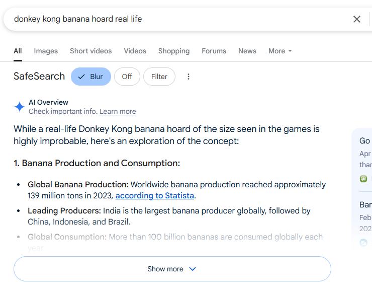Click the AI Overview sparkle icon
The image size is (372, 290).
pos(20,107)
